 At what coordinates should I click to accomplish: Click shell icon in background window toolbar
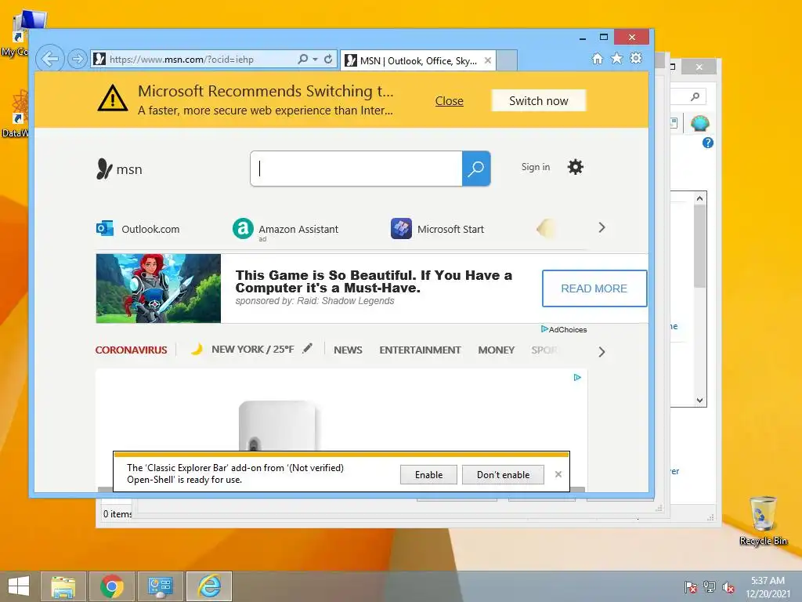point(699,123)
